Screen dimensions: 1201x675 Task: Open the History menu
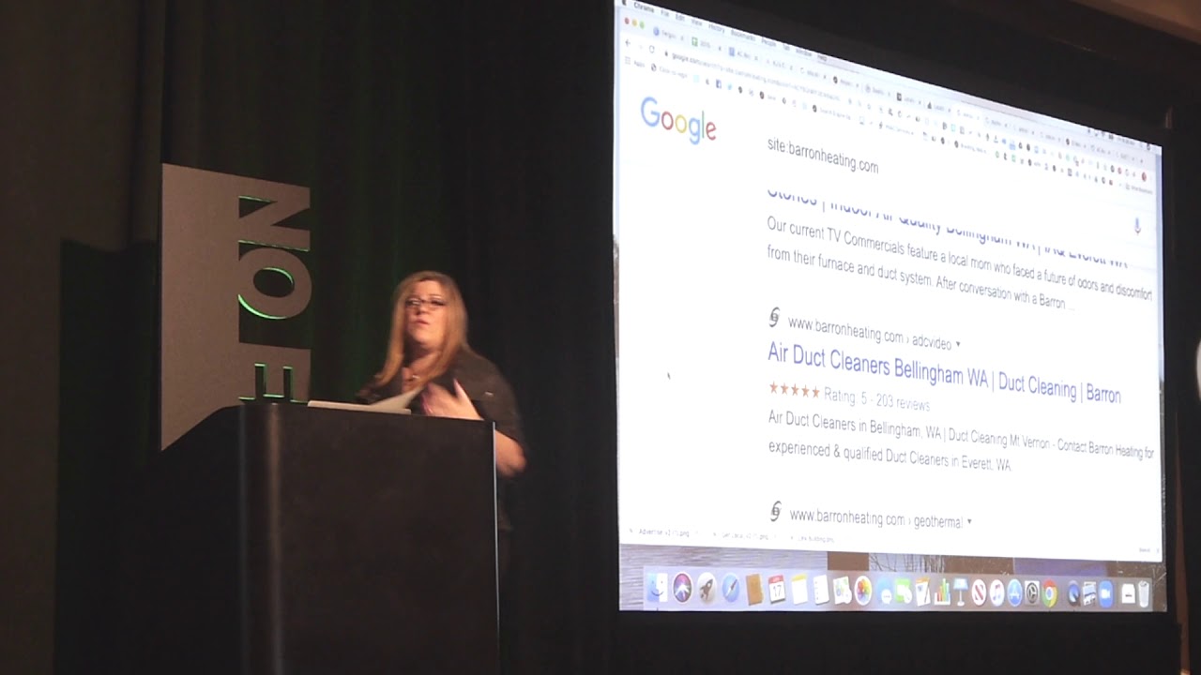[716, 28]
